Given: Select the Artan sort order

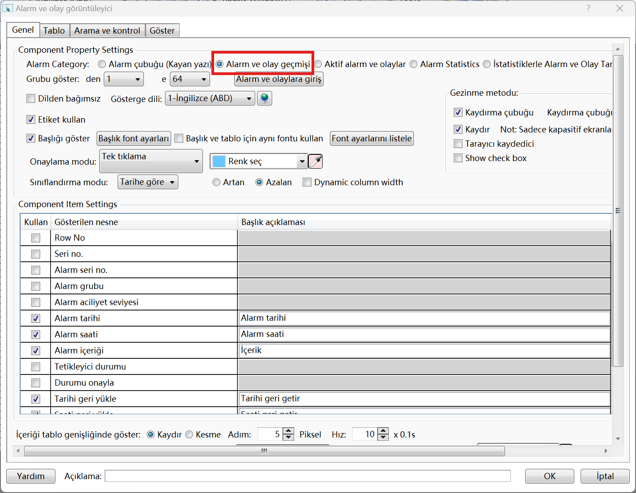Looking at the screenshot, I should (x=216, y=182).
